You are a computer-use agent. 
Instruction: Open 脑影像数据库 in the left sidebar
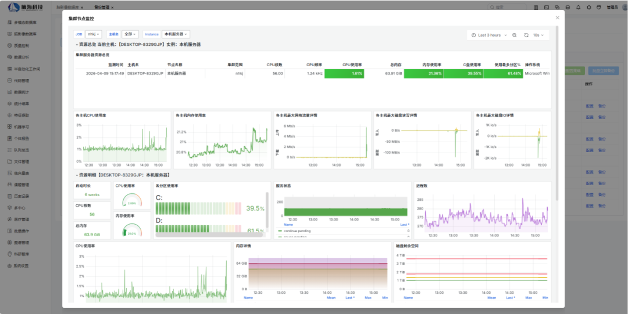coord(24,34)
